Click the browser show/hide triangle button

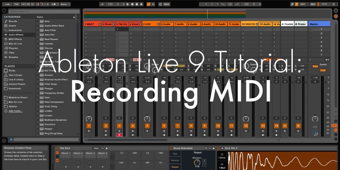(x=4, y=10)
